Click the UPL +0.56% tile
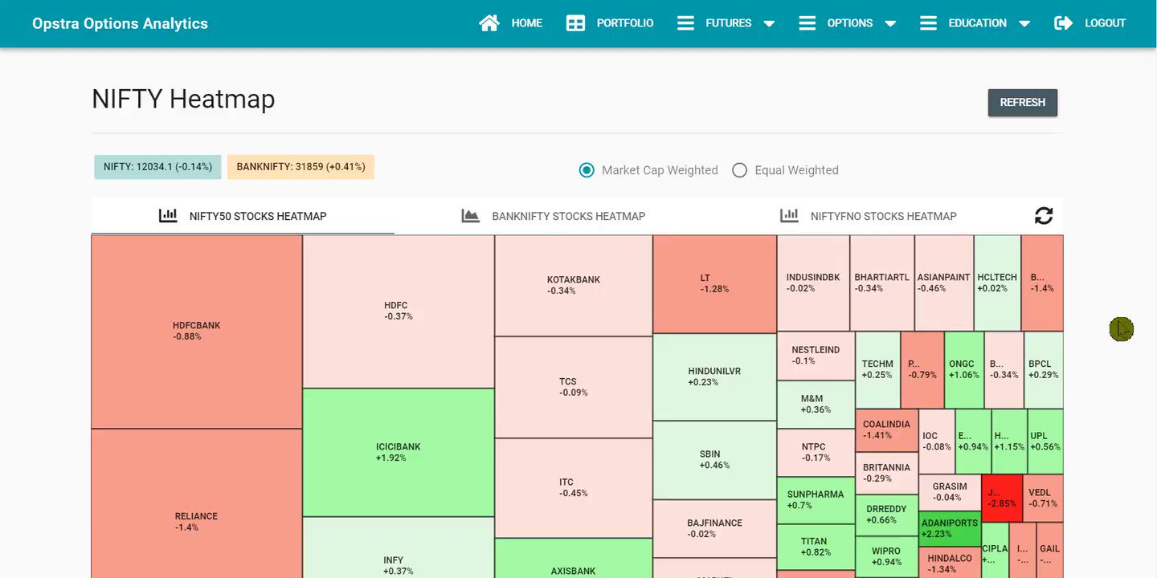This screenshot has width=1157, height=578. [1045, 442]
